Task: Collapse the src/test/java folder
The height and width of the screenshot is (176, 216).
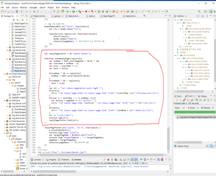Action: point(4,100)
